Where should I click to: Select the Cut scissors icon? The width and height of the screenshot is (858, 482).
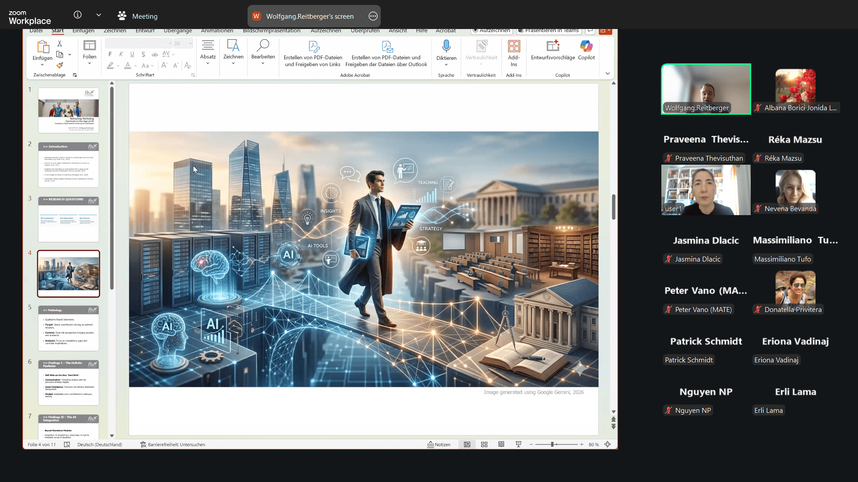[59, 44]
